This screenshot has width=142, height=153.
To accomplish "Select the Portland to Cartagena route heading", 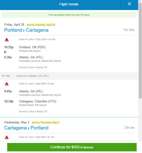I will tap(26, 30).
